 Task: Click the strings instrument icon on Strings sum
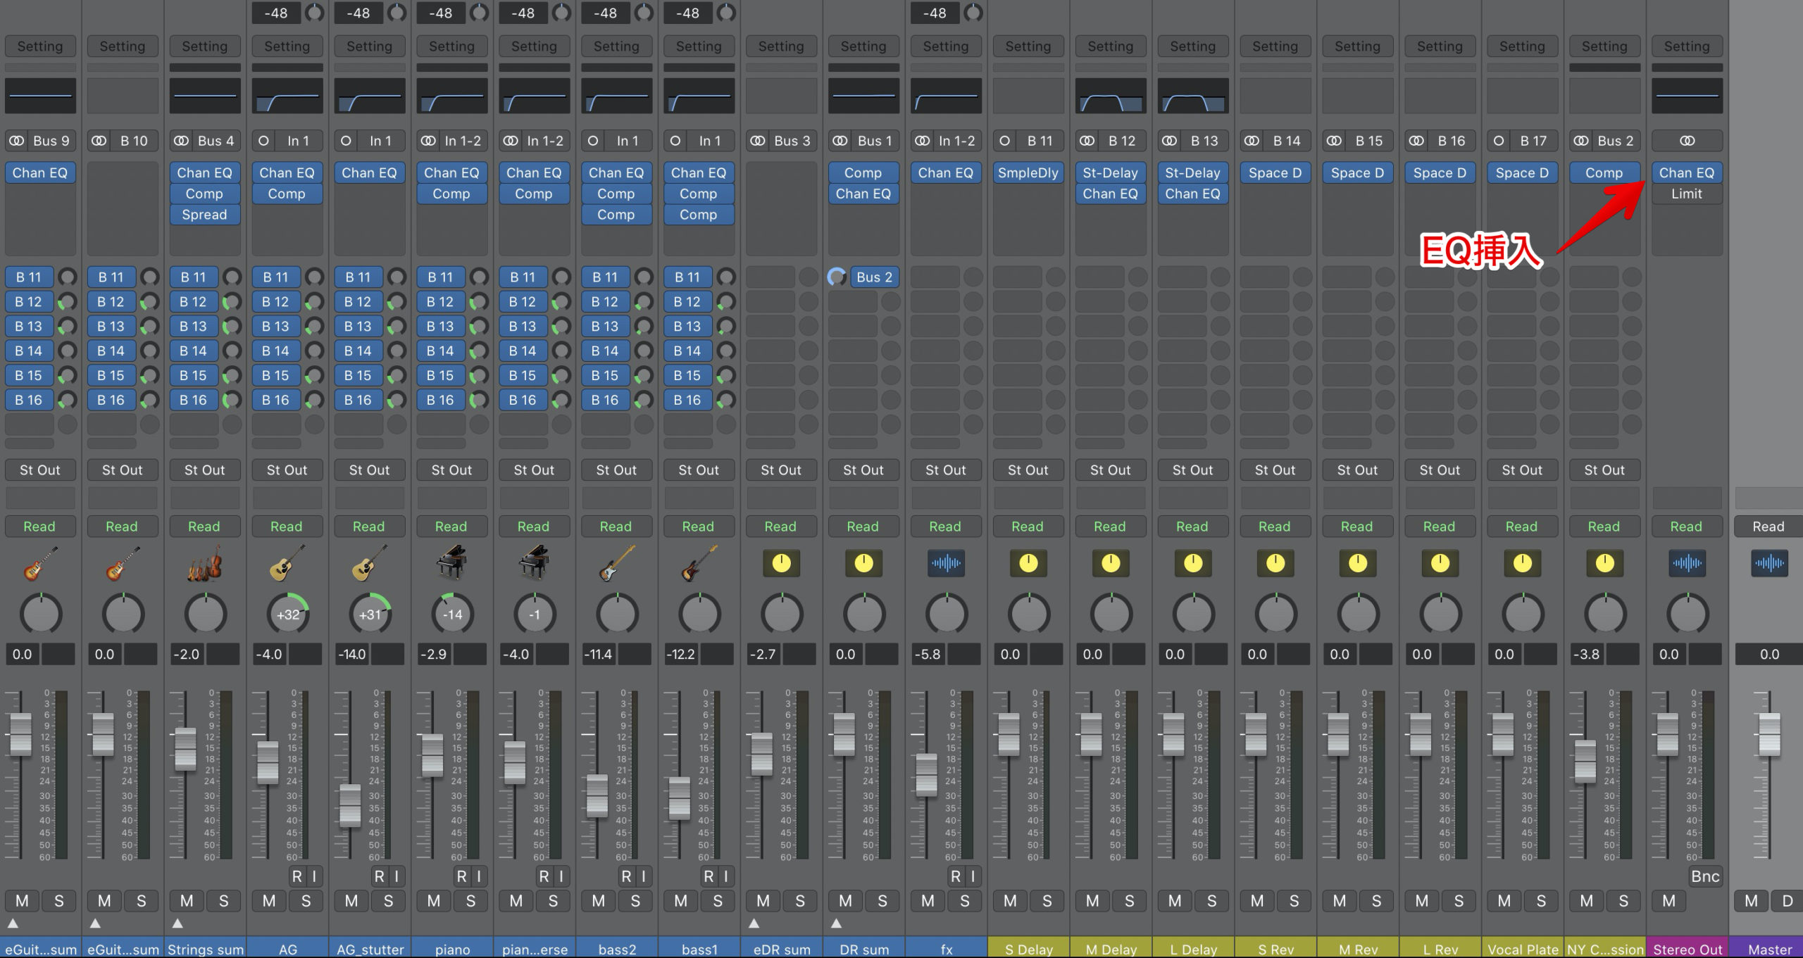pyautogui.click(x=204, y=563)
